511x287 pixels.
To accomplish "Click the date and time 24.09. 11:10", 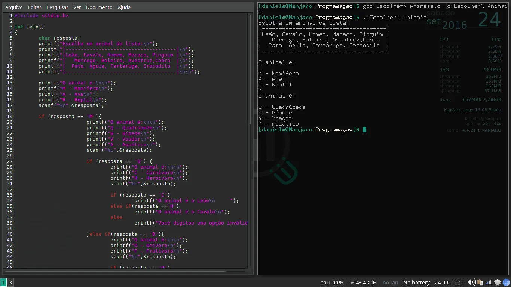I will point(449,283).
